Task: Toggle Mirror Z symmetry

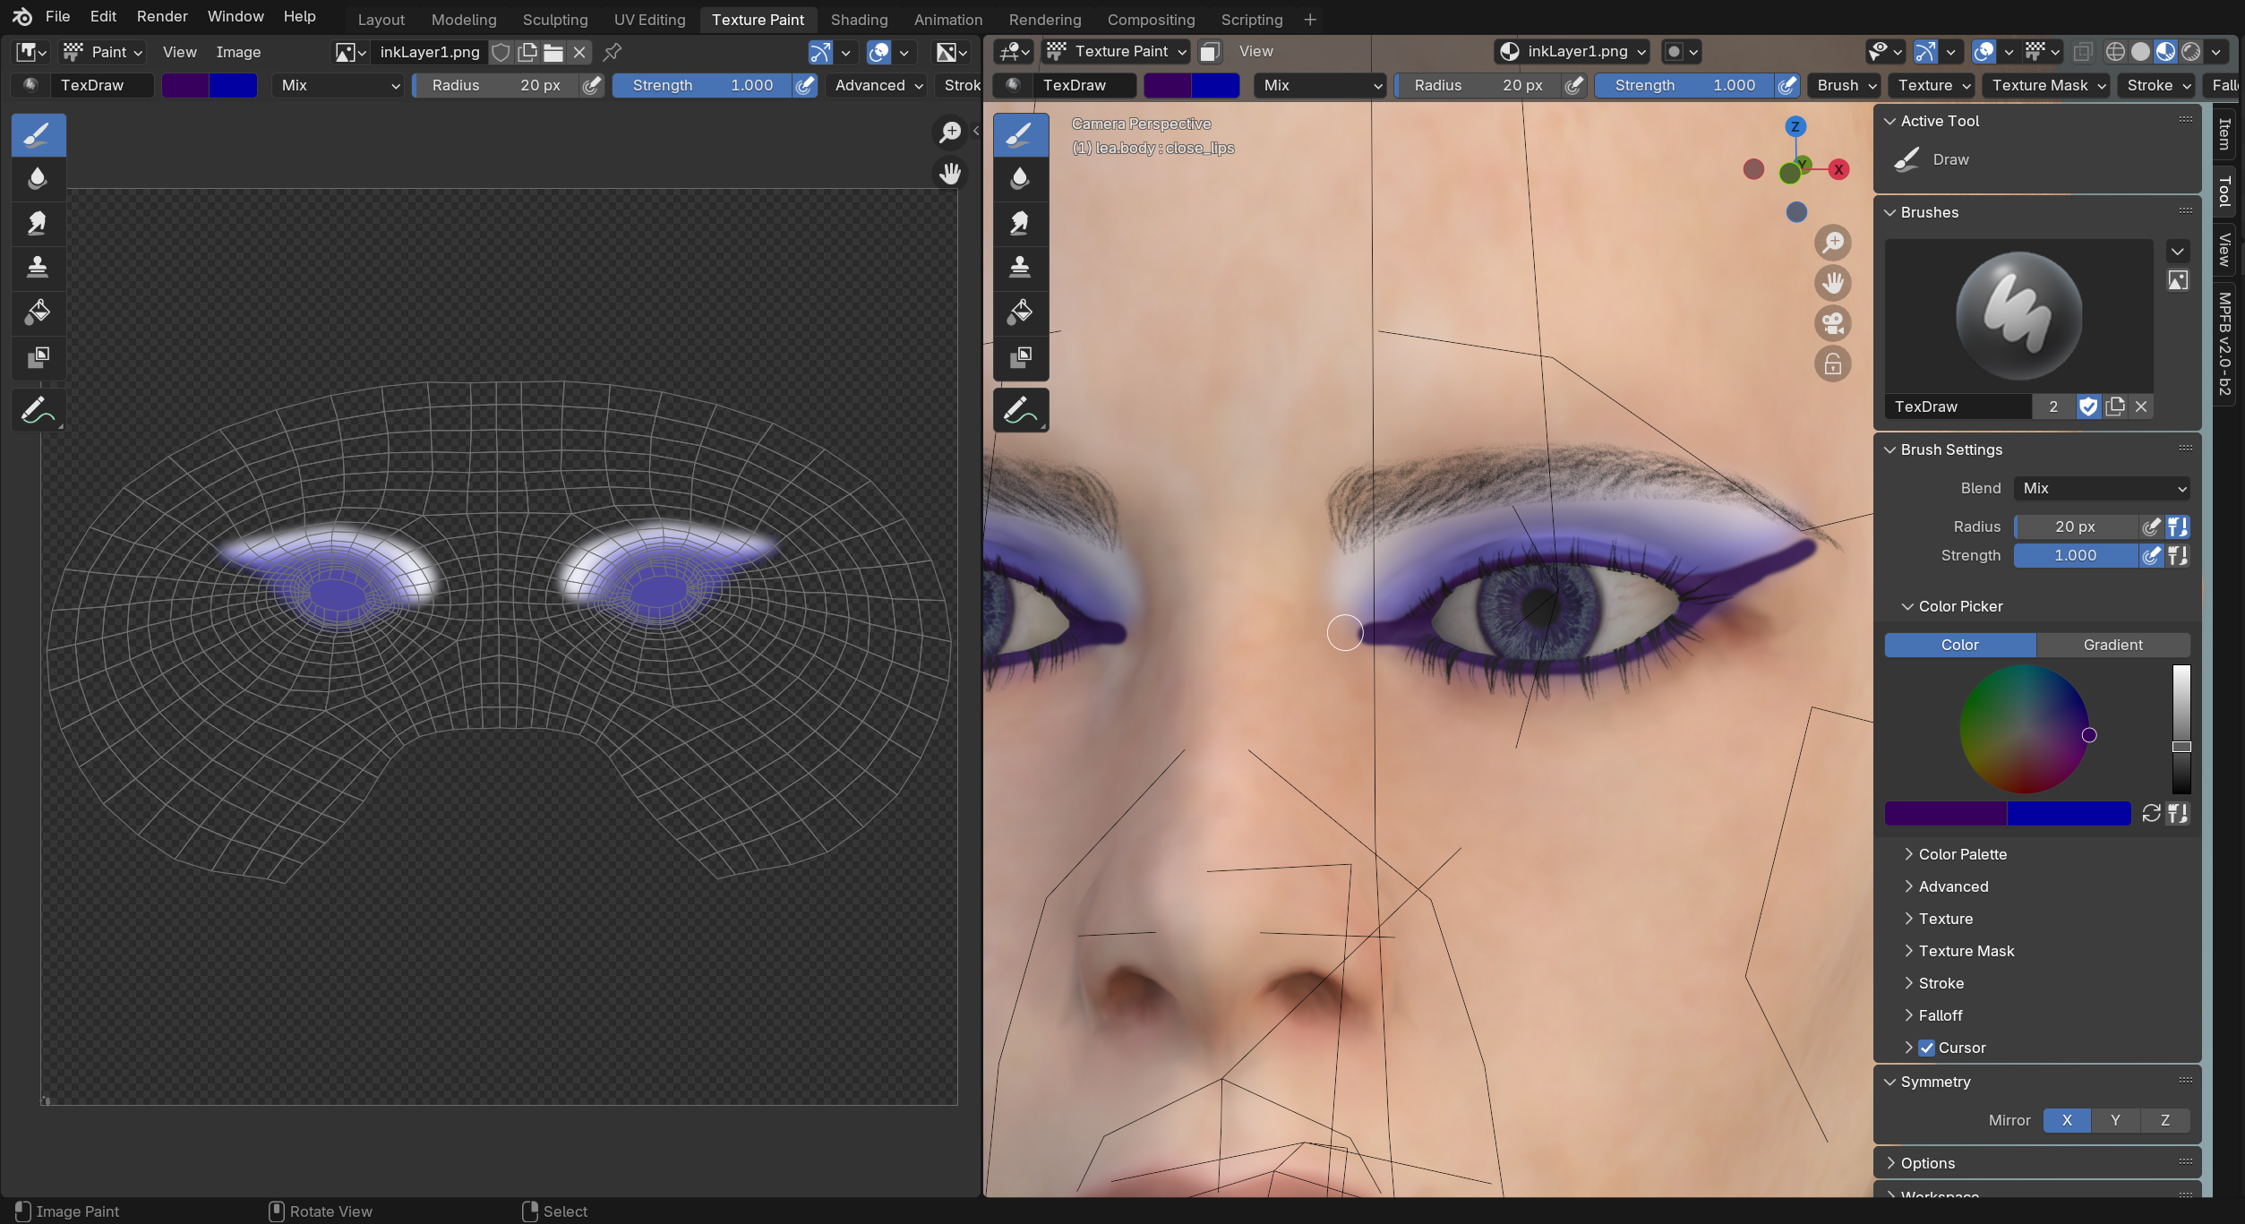Action: pyautogui.click(x=2165, y=1120)
